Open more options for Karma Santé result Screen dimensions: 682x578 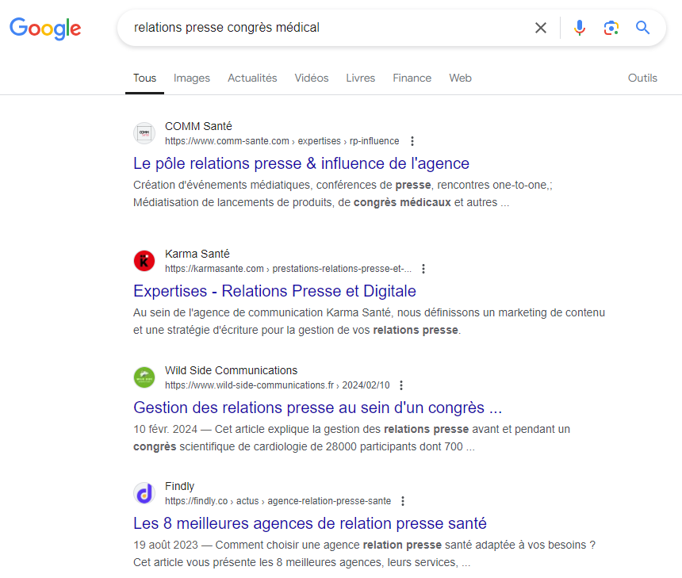[x=423, y=269]
